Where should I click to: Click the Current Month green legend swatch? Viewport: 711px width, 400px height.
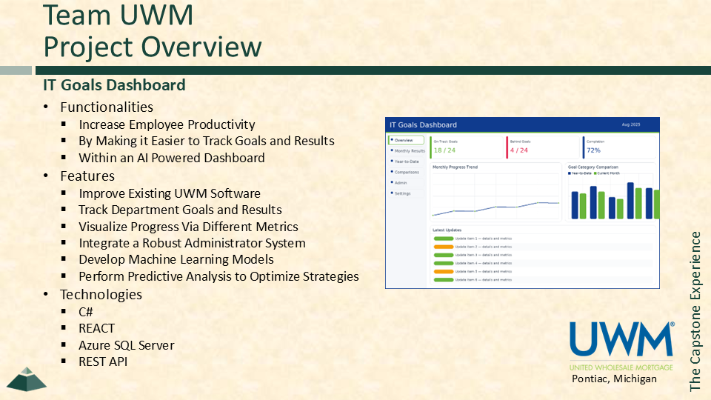(595, 173)
